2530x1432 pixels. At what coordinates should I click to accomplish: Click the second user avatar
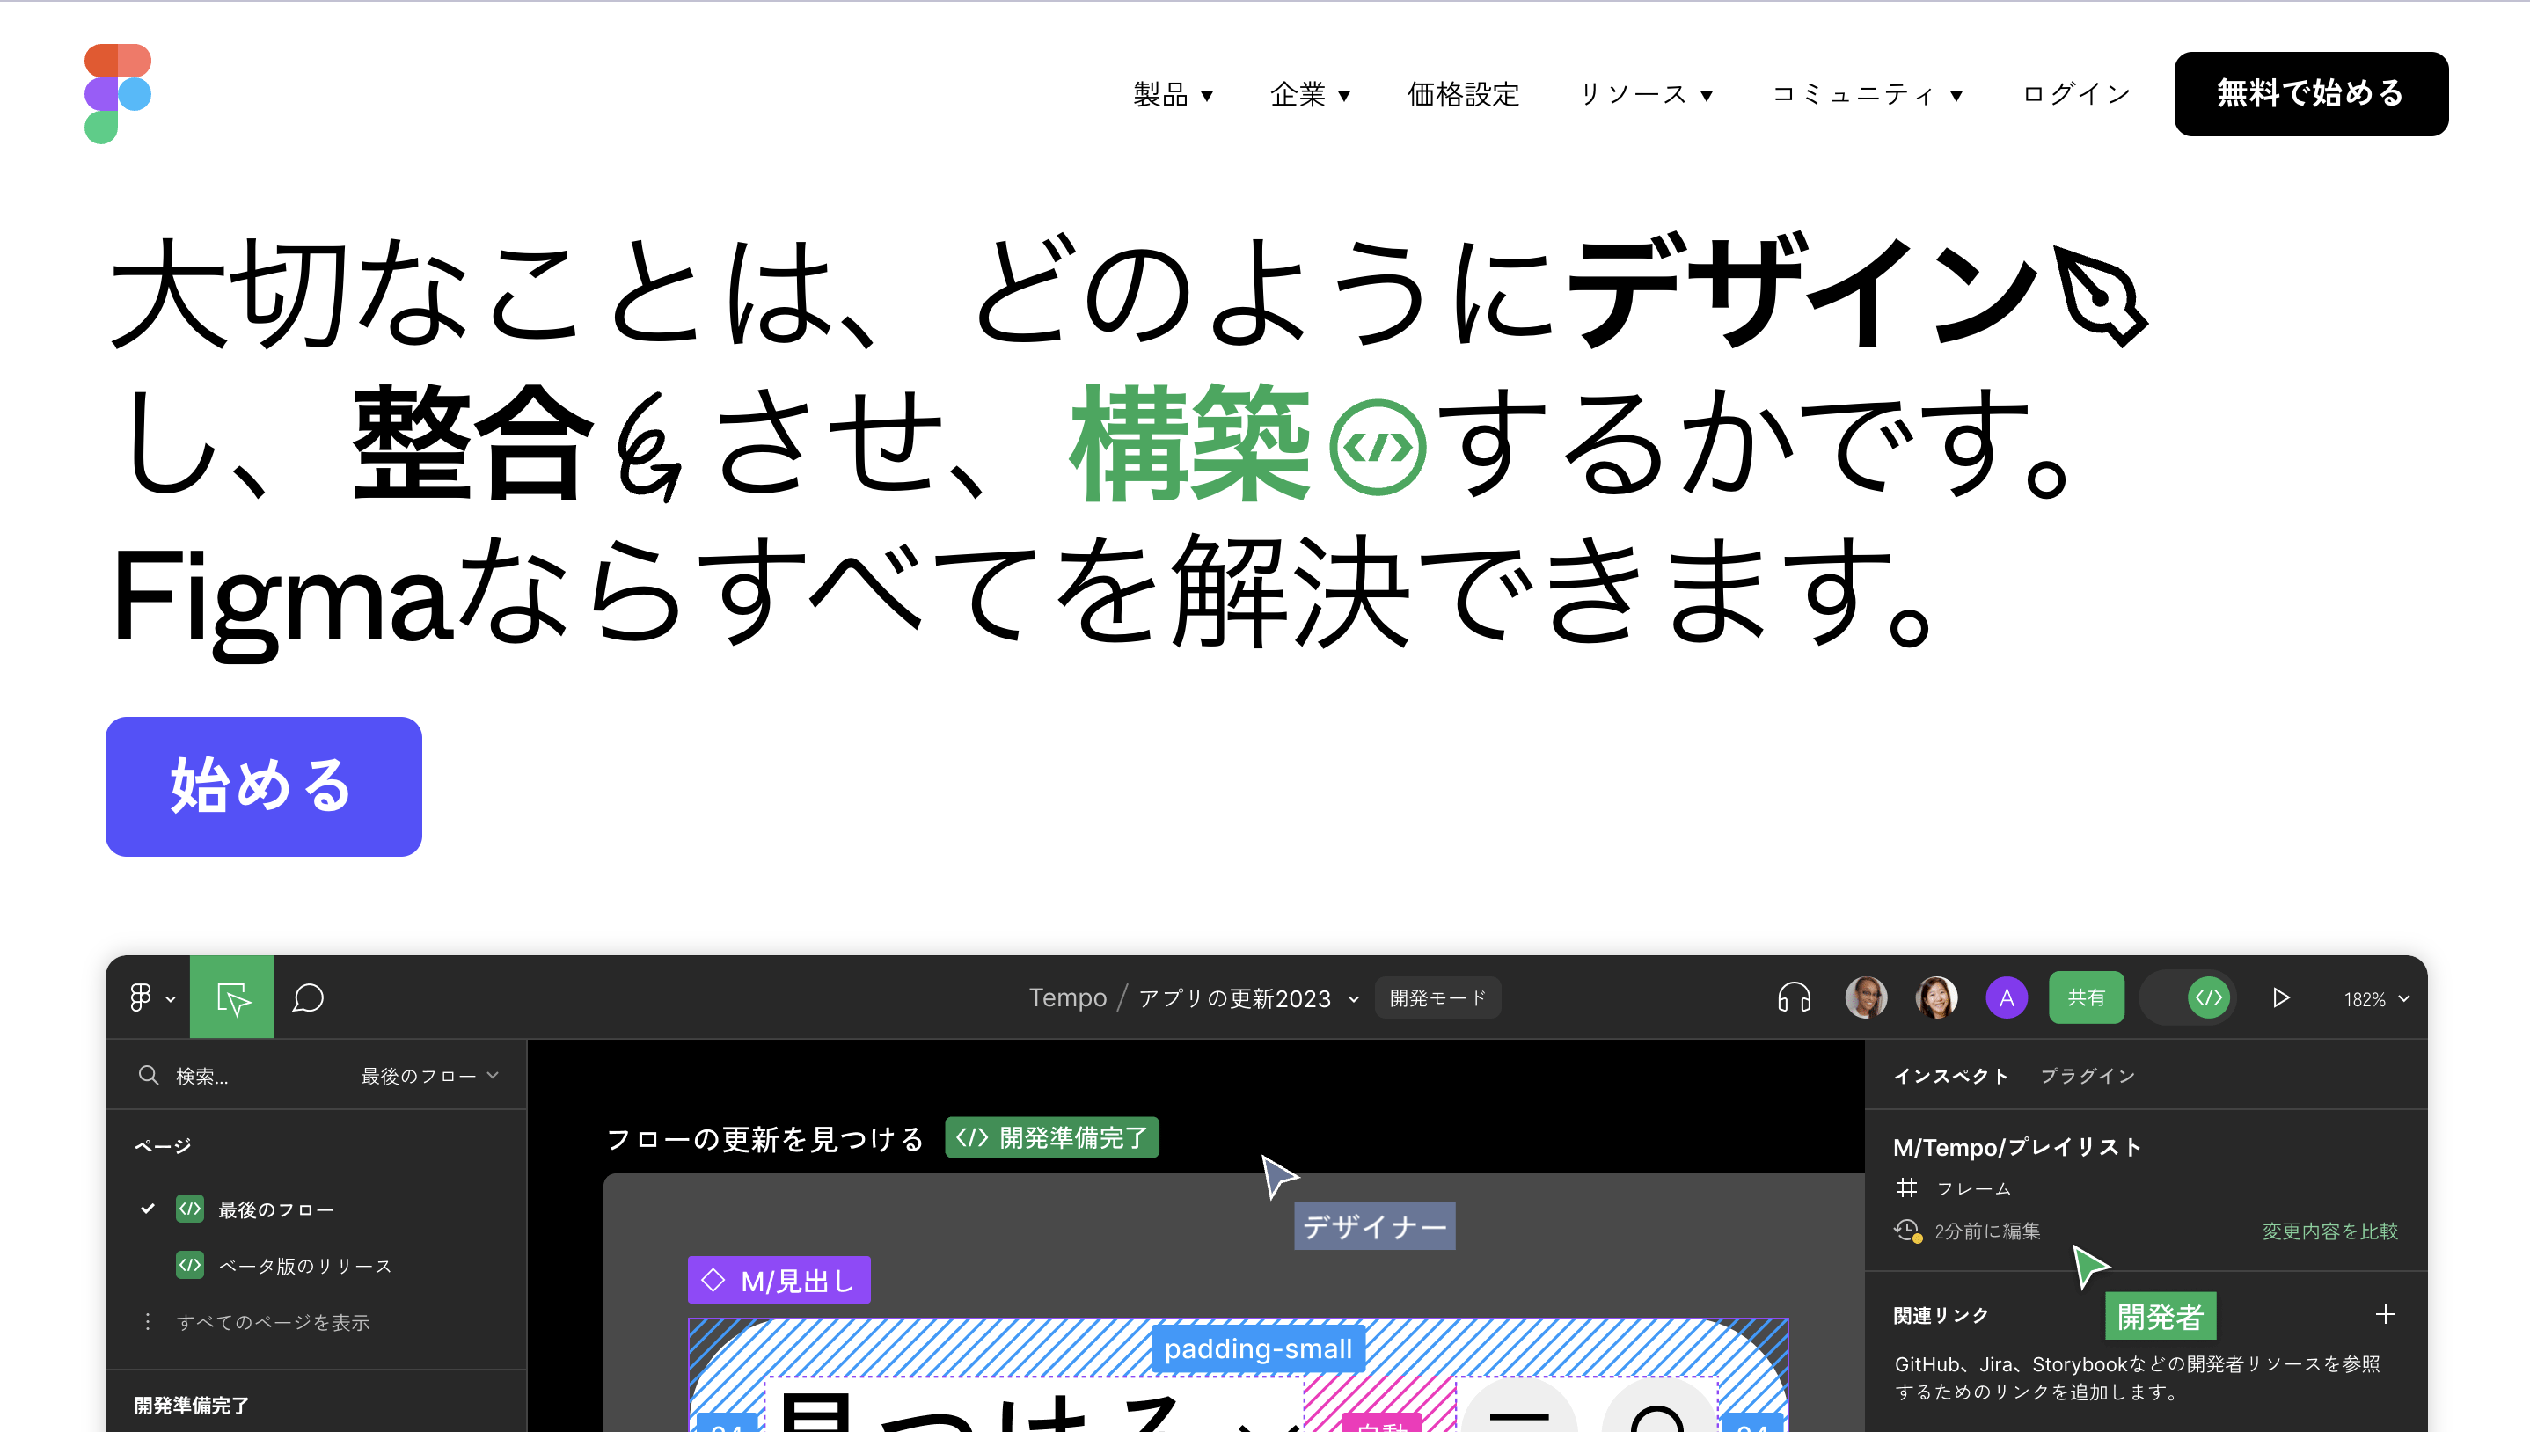click(1936, 998)
